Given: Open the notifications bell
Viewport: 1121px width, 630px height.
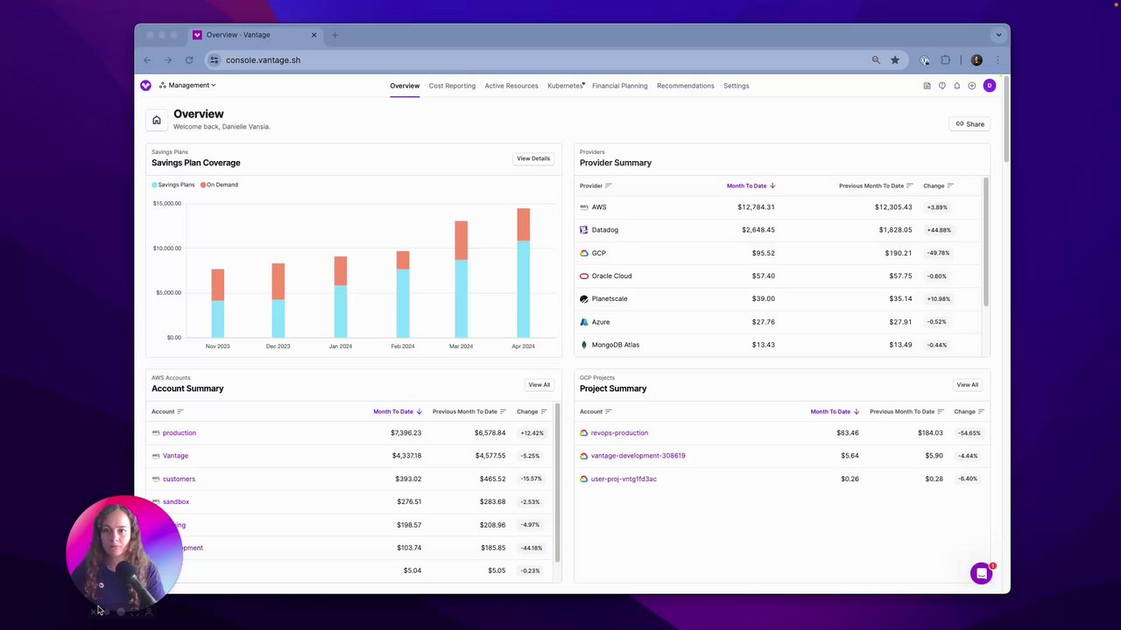Looking at the screenshot, I should click(956, 86).
